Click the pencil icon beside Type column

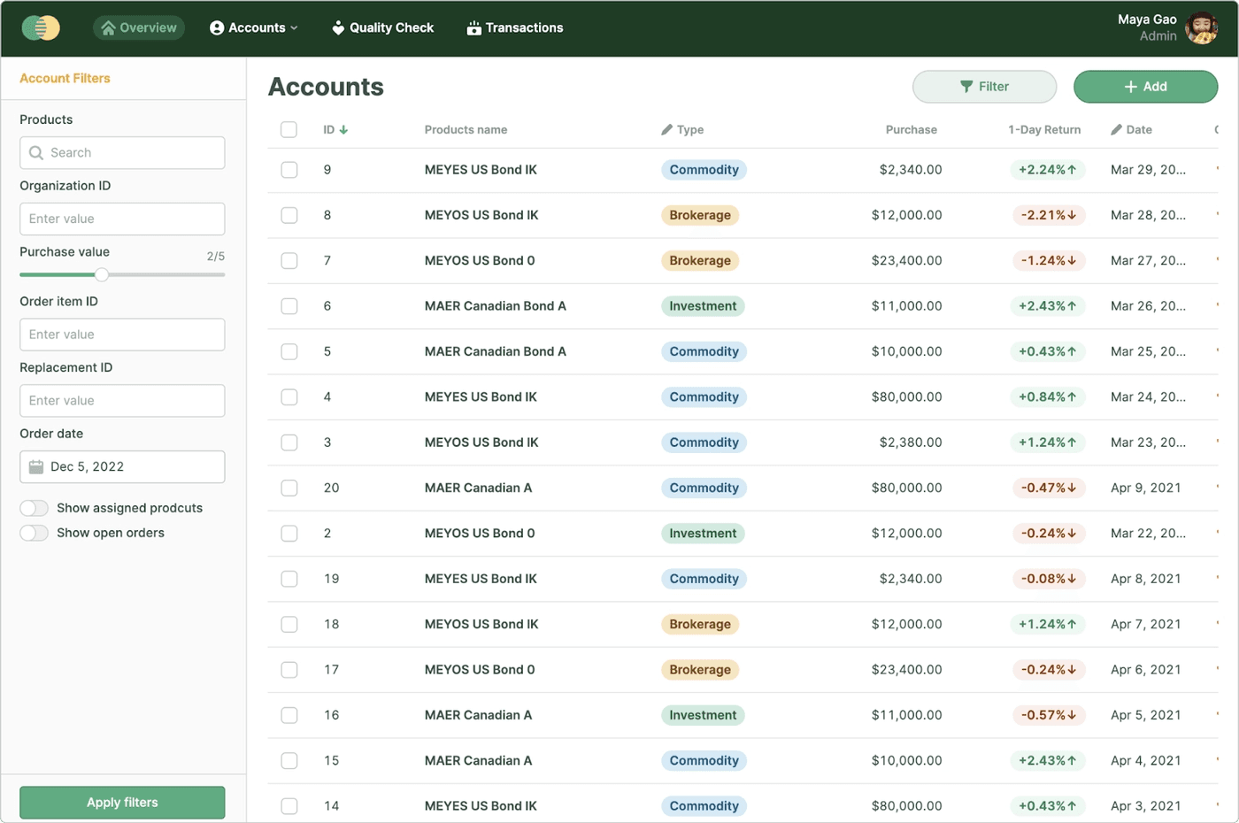click(667, 130)
